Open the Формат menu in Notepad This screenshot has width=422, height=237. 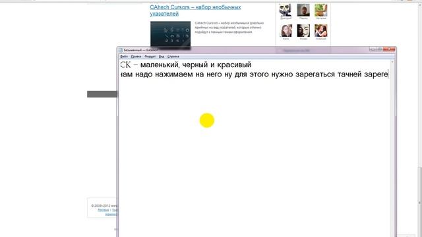pyautogui.click(x=150, y=57)
